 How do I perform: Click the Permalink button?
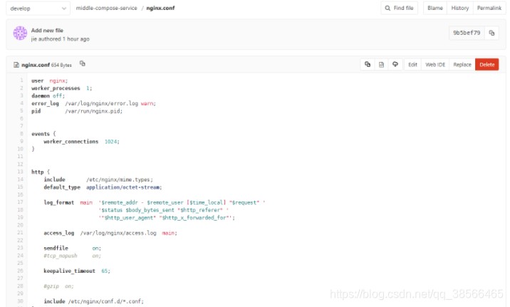[x=489, y=8]
